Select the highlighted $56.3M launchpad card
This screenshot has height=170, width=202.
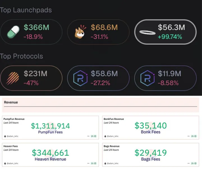click(166, 32)
